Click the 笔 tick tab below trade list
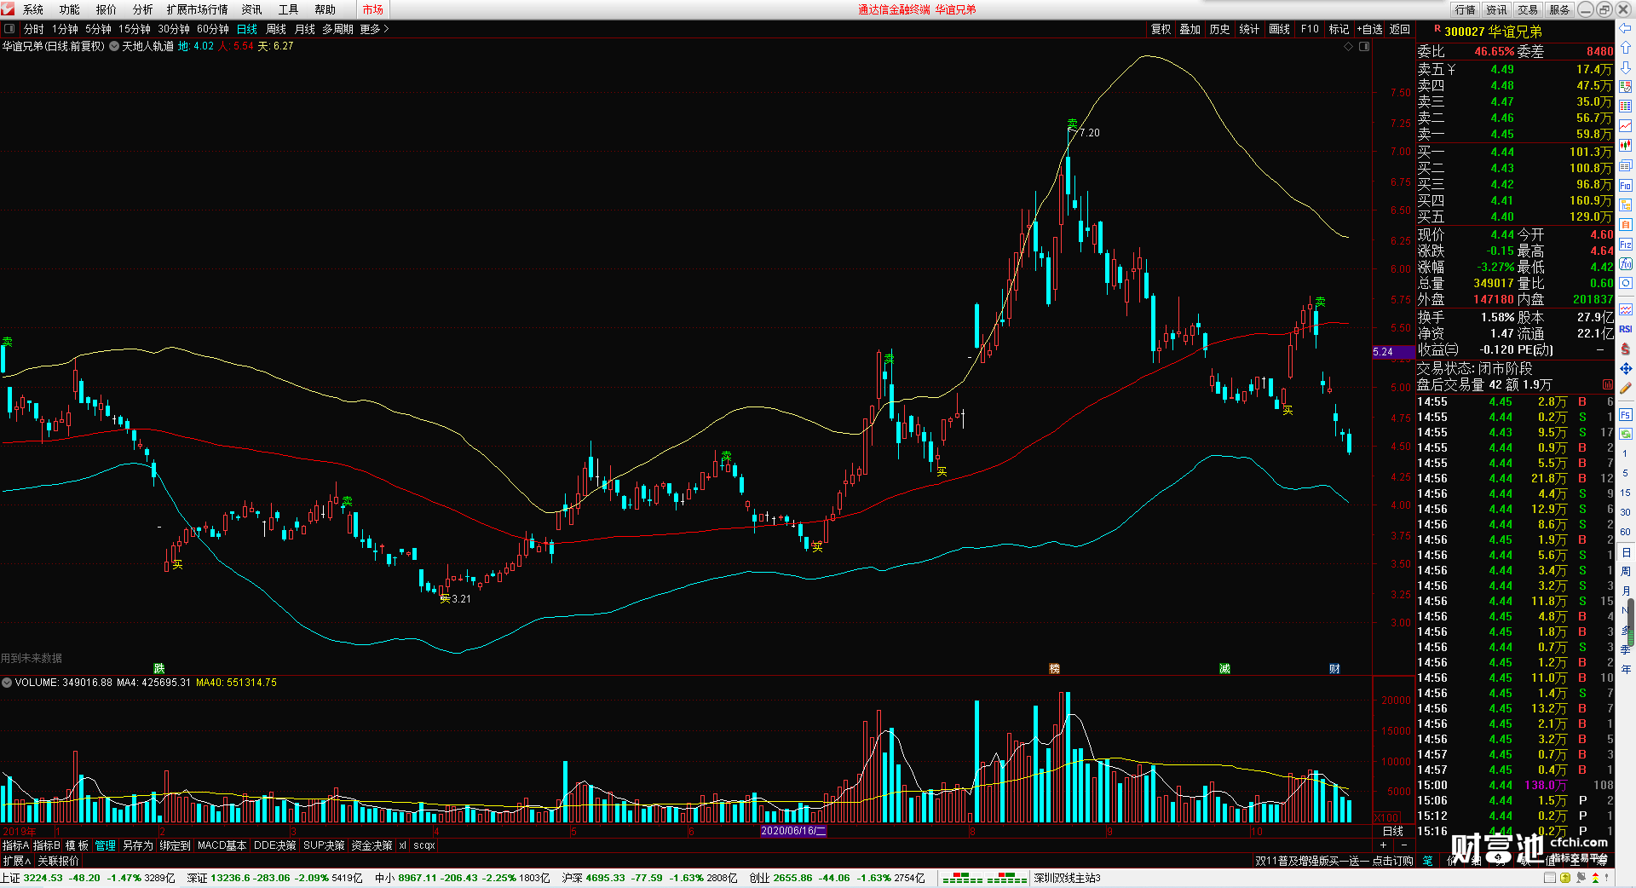 (1427, 861)
